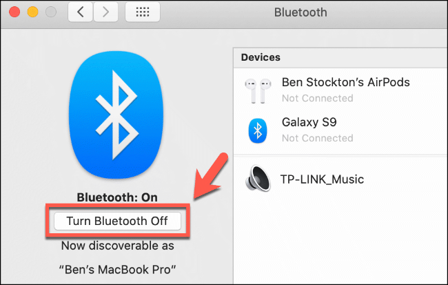Click the Bluetooth window title
The width and height of the screenshot is (448, 285).
(301, 12)
